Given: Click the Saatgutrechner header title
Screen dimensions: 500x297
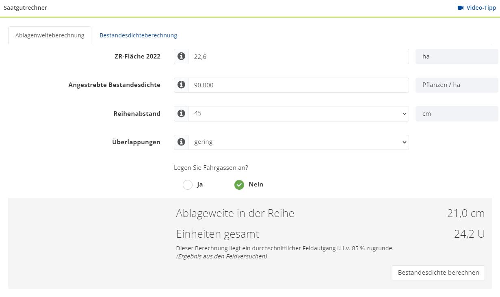Looking at the screenshot, I should pyautogui.click(x=25, y=8).
